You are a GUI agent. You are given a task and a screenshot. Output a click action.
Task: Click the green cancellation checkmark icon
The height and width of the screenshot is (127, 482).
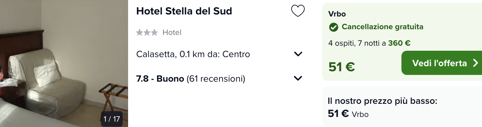(333, 27)
